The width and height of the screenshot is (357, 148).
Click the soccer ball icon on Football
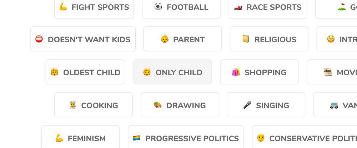click(x=158, y=7)
